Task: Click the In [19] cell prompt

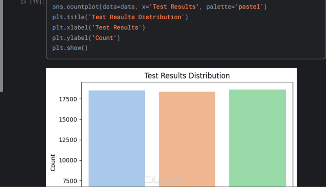Action: pyautogui.click(x=33, y=2)
